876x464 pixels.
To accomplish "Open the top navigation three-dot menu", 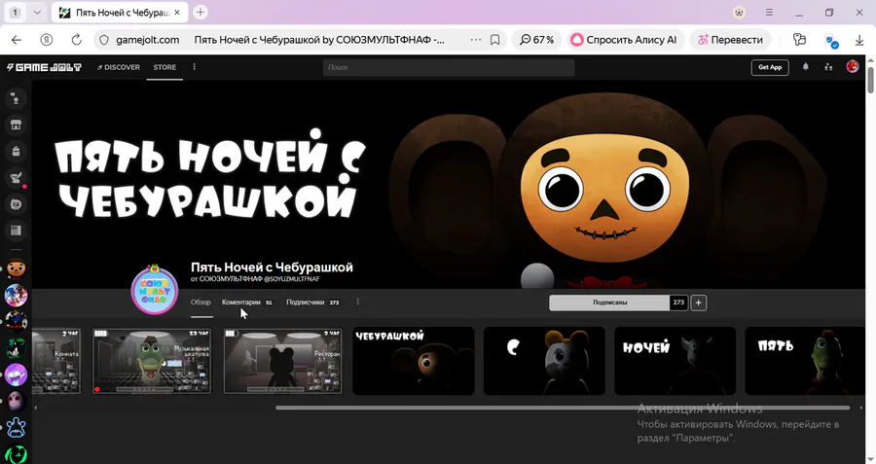I will (x=195, y=67).
